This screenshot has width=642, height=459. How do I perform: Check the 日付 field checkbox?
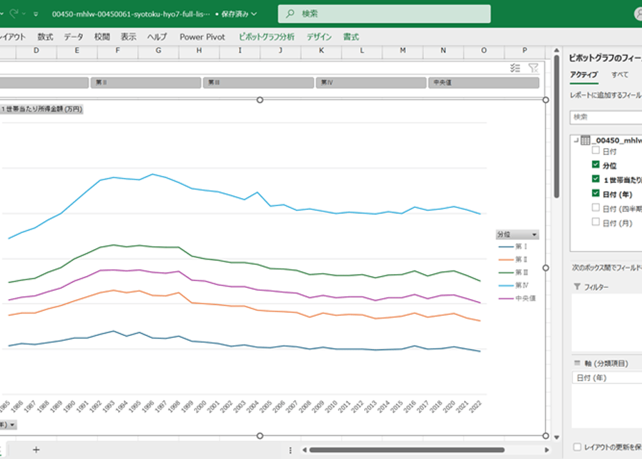coord(595,150)
